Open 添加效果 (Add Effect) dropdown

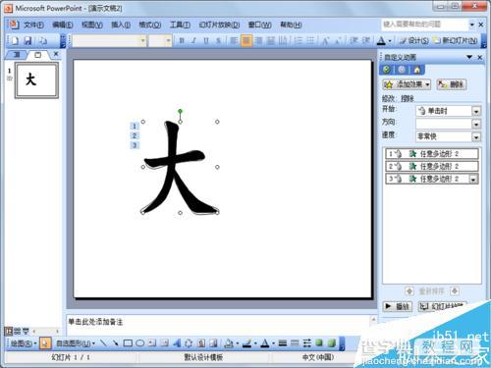coord(407,84)
